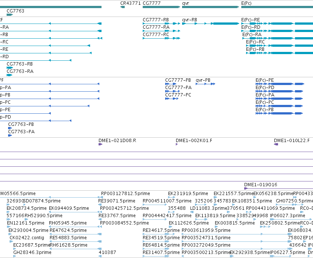313x258 pixels.
Task: Click the EK094409.5prime EST label
Action: click(x=69, y=208)
